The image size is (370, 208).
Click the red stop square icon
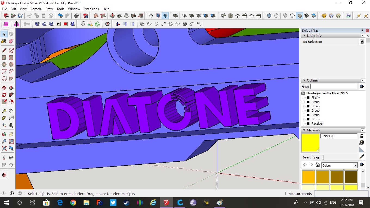click(x=66, y=24)
